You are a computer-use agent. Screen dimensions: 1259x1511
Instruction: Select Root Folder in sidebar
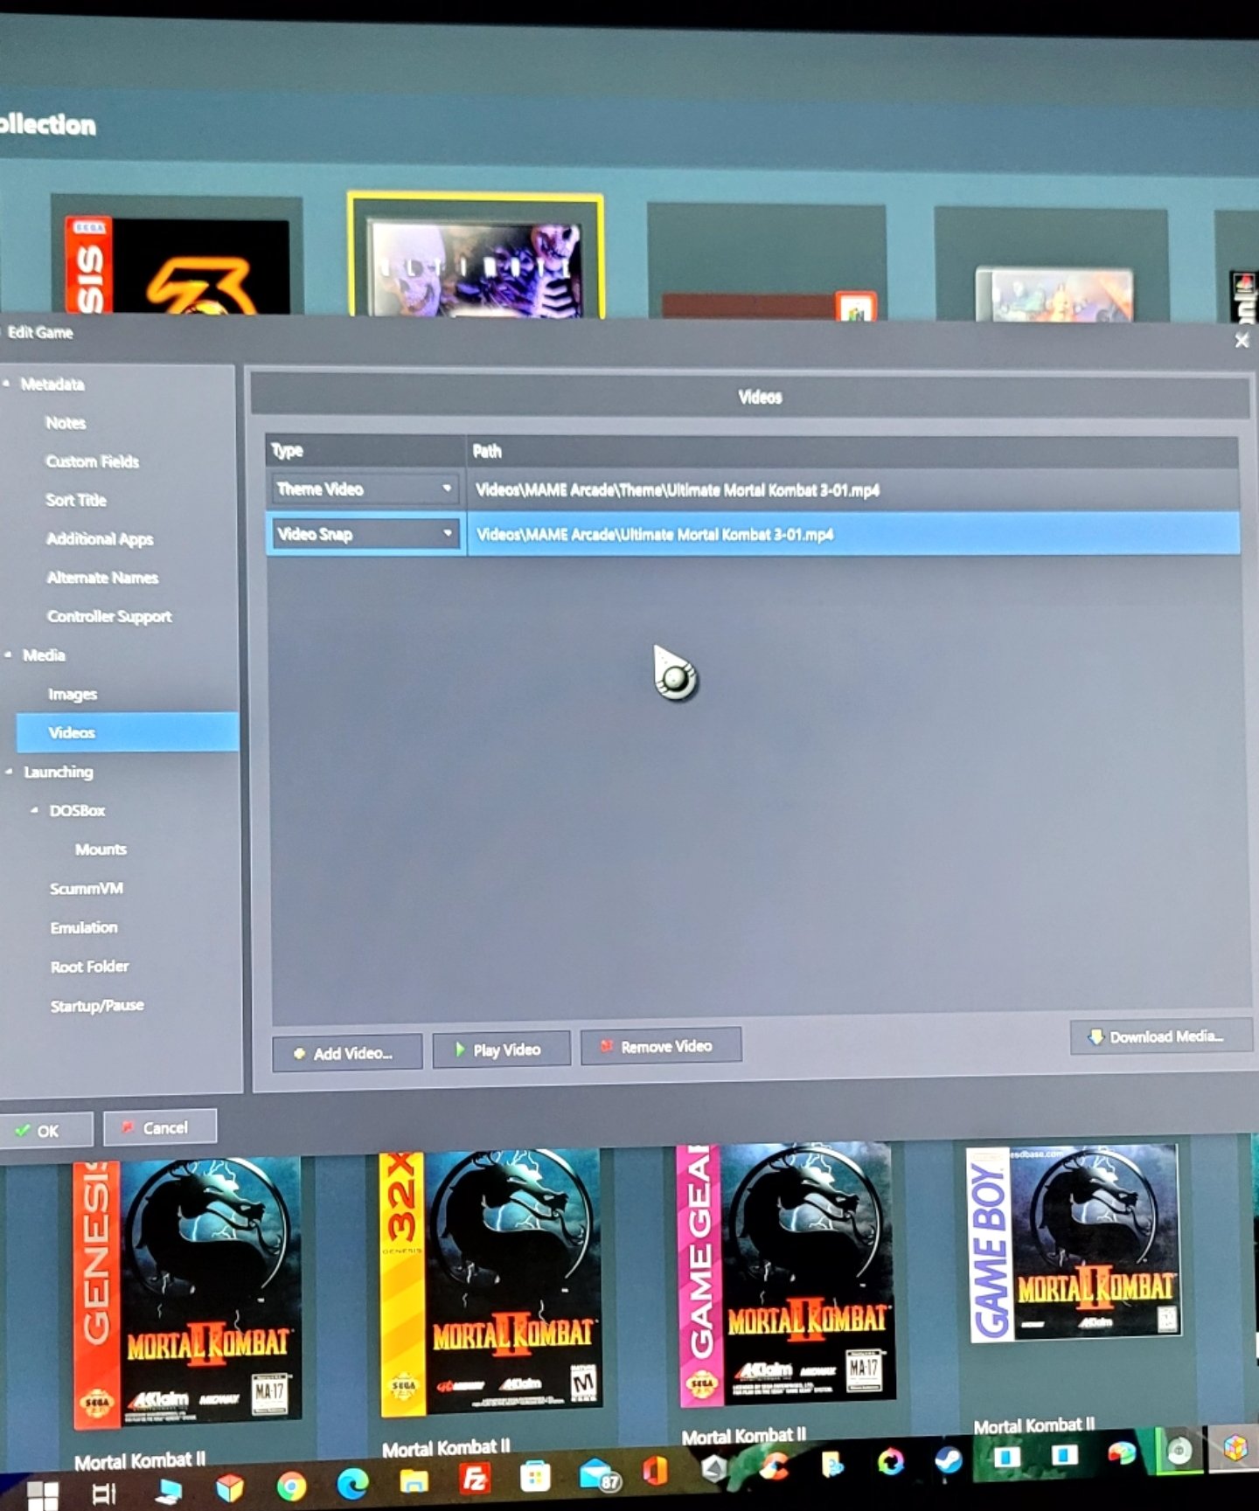[89, 967]
